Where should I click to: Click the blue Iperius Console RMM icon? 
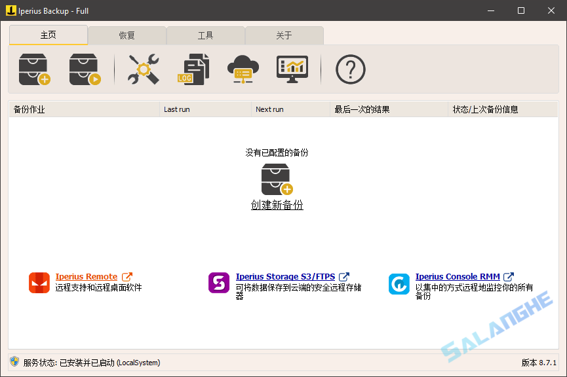pyautogui.click(x=399, y=283)
